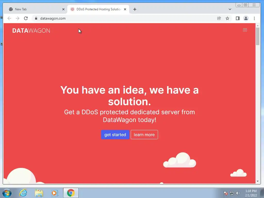Screen dimensions: 264x198
Task: Switch to the New Tab tab
Action: click(35, 9)
